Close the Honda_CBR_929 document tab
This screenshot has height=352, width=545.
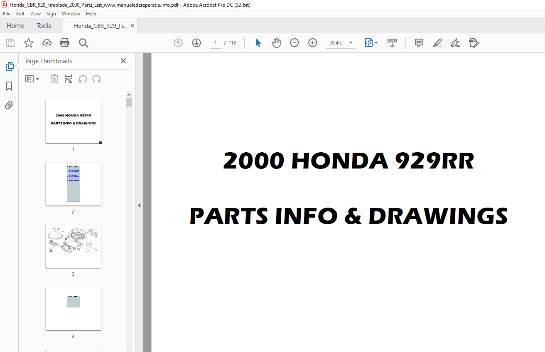point(132,26)
